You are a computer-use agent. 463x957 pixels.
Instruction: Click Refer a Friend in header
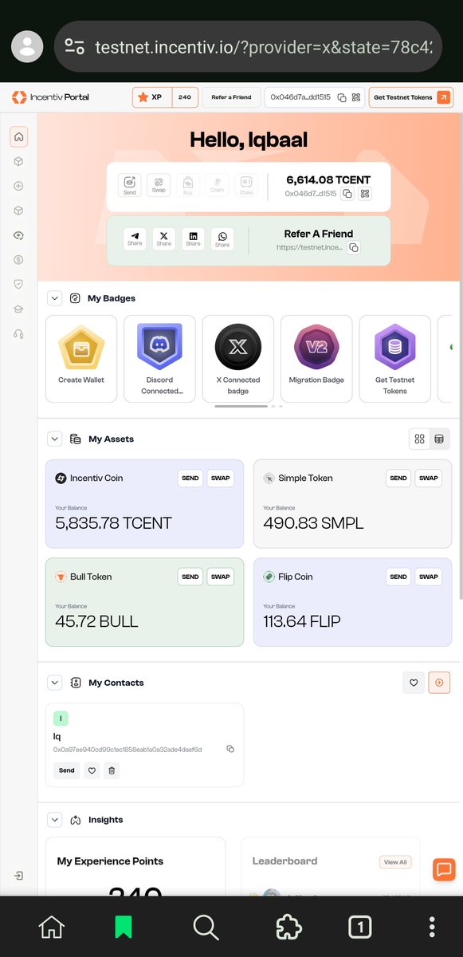coord(231,97)
